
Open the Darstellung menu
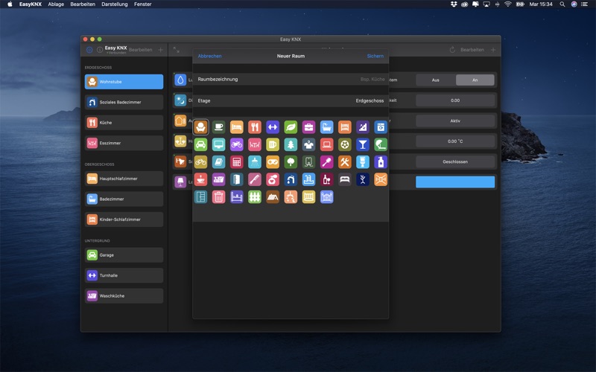(115, 4)
